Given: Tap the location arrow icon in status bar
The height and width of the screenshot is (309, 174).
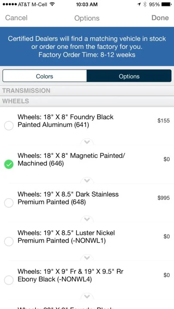Looking at the screenshot, I should tap(139, 4).
